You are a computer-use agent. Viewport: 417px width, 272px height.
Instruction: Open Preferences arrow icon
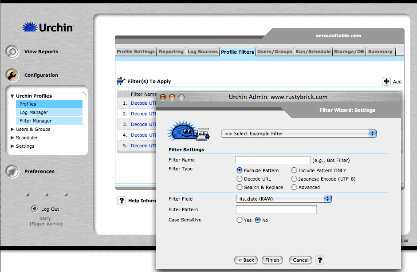12,171
